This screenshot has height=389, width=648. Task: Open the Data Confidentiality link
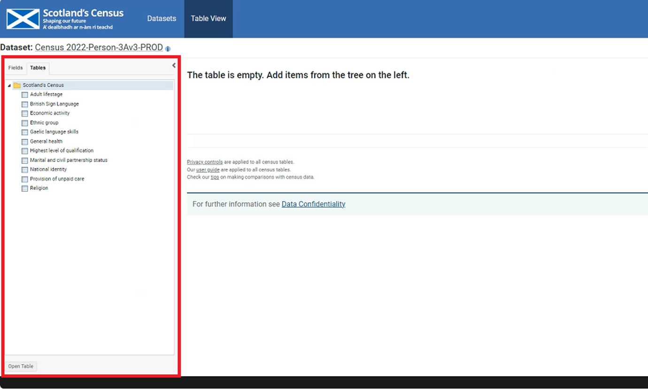[x=313, y=204]
